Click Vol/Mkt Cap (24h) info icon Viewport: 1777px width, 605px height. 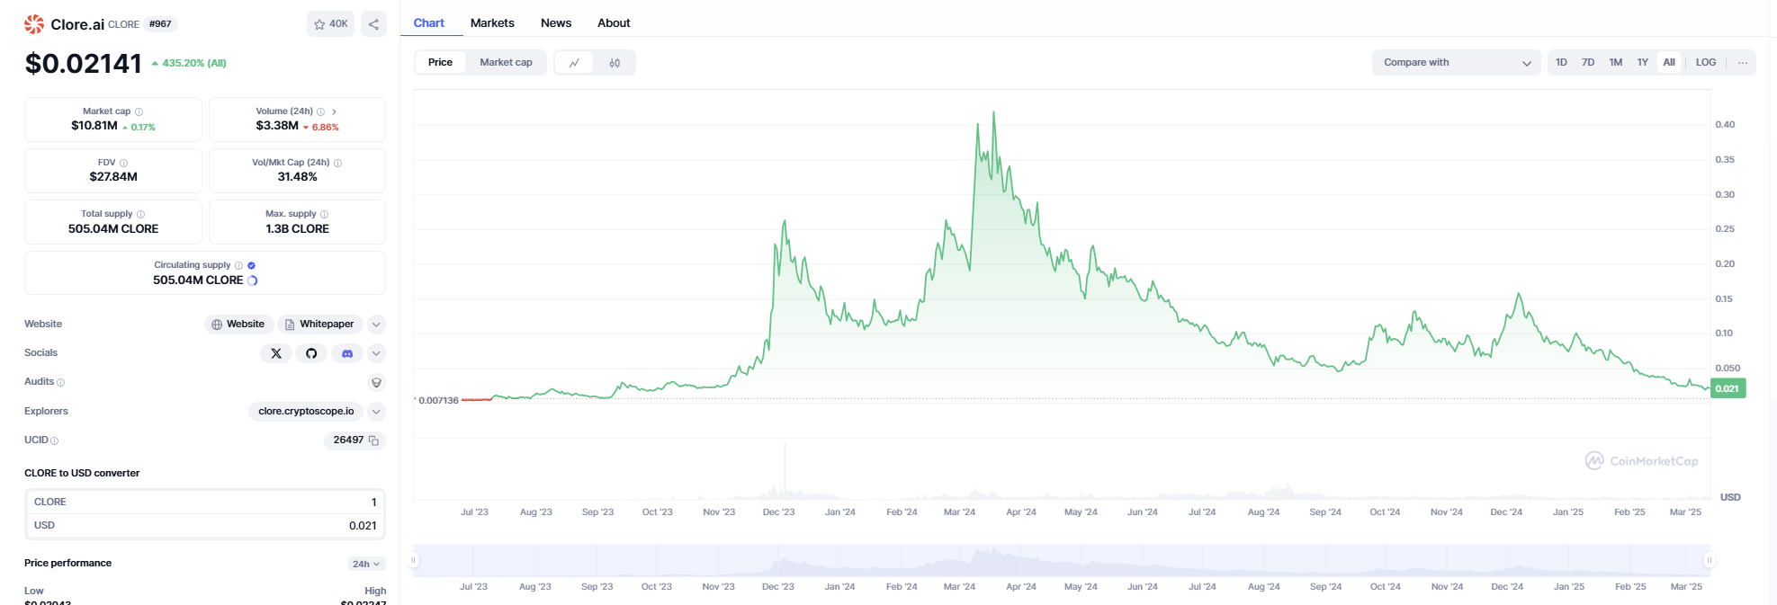pos(337,163)
